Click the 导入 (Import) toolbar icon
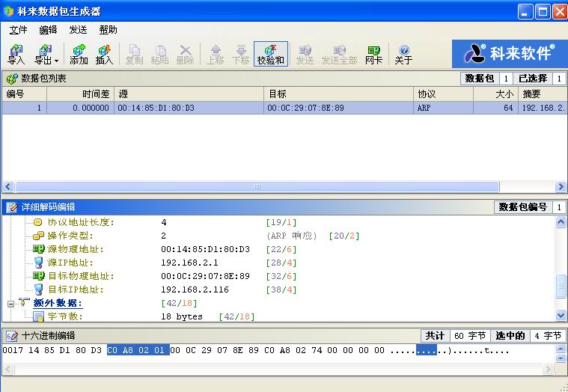Screen dimensions: 568x392 click(x=16, y=55)
